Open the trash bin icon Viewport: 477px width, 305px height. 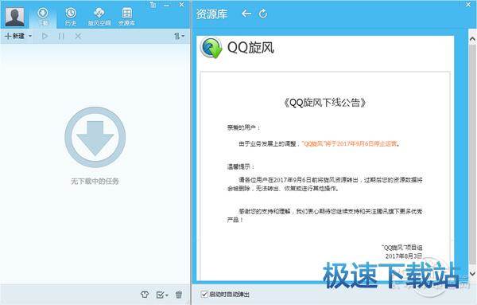179,295
